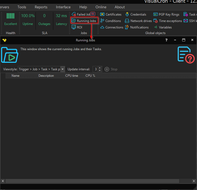Expand the Viewstyle dropdown
Image resolution: width=197 pixels, height=190 pixels.
[63, 69]
